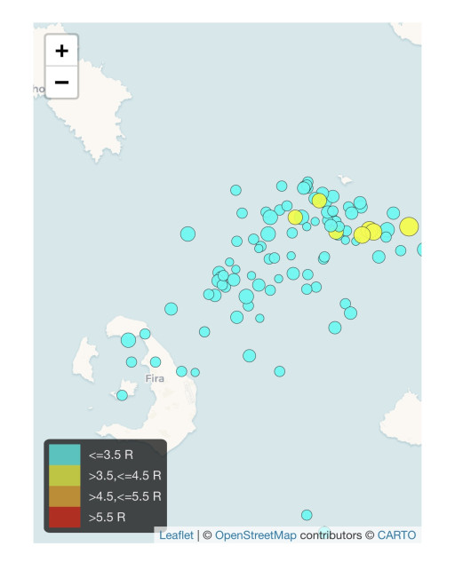This screenshot has width=455, height=570.
Task: Click the yellow >3.5,<=4.5 R legend swatch
Action: 65,475
